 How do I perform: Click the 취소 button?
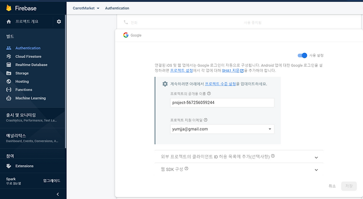pyautogui.click(x=332, y=186)
